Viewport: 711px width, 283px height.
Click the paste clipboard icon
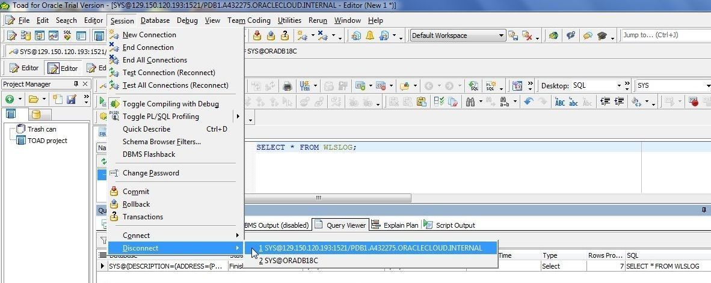click(422, 102)
